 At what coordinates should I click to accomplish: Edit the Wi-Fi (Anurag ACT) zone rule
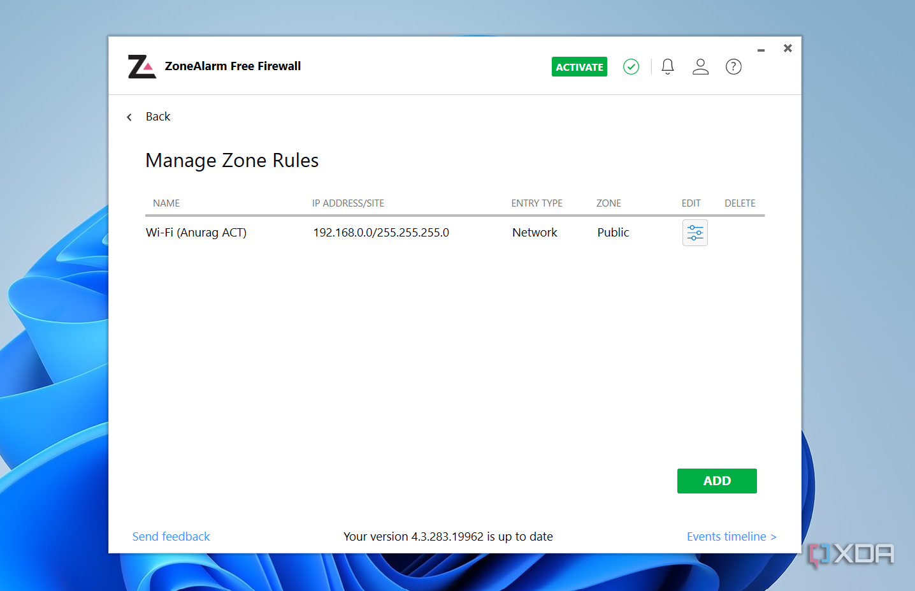[x=695, y=233]
